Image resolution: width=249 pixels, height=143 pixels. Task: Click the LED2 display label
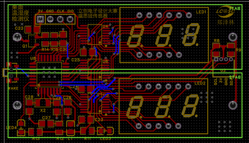(x=200, y=83)
